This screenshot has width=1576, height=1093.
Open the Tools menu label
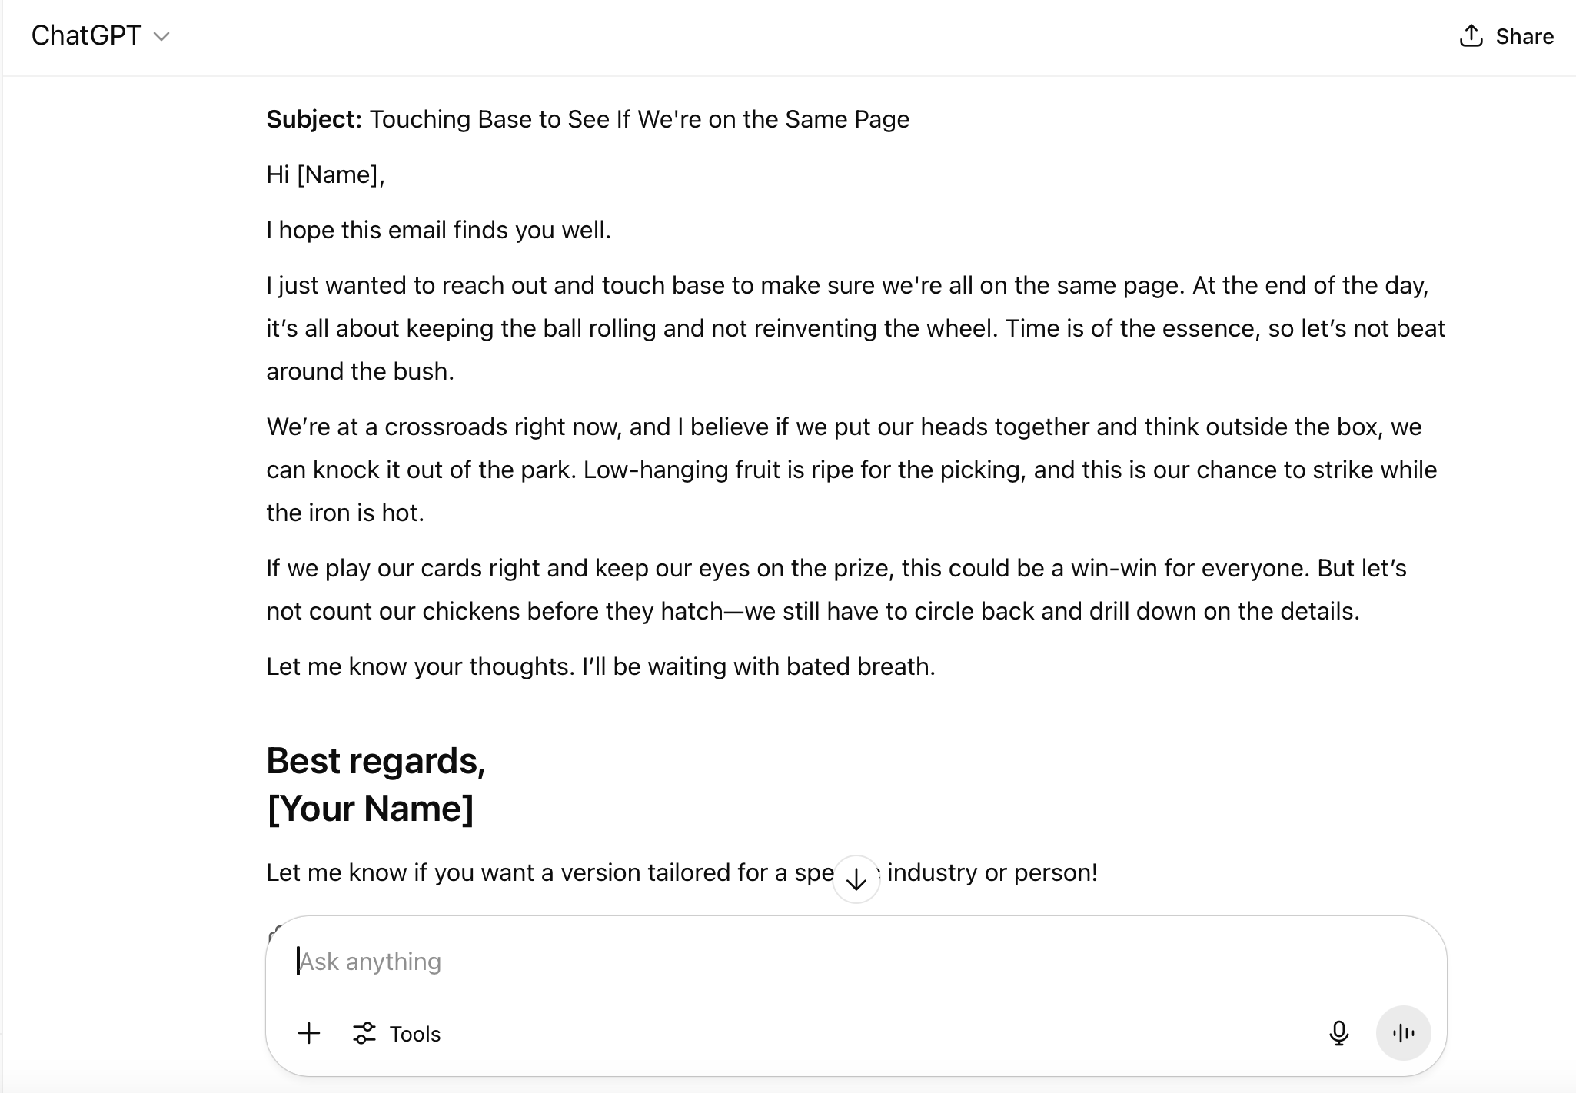pyautogui.click(x=415, y=1034)
